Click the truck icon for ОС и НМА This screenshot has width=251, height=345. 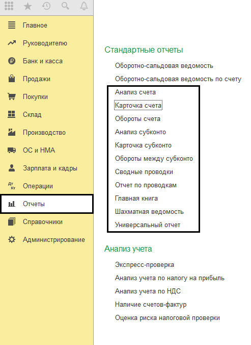click(x=12, y=150)
